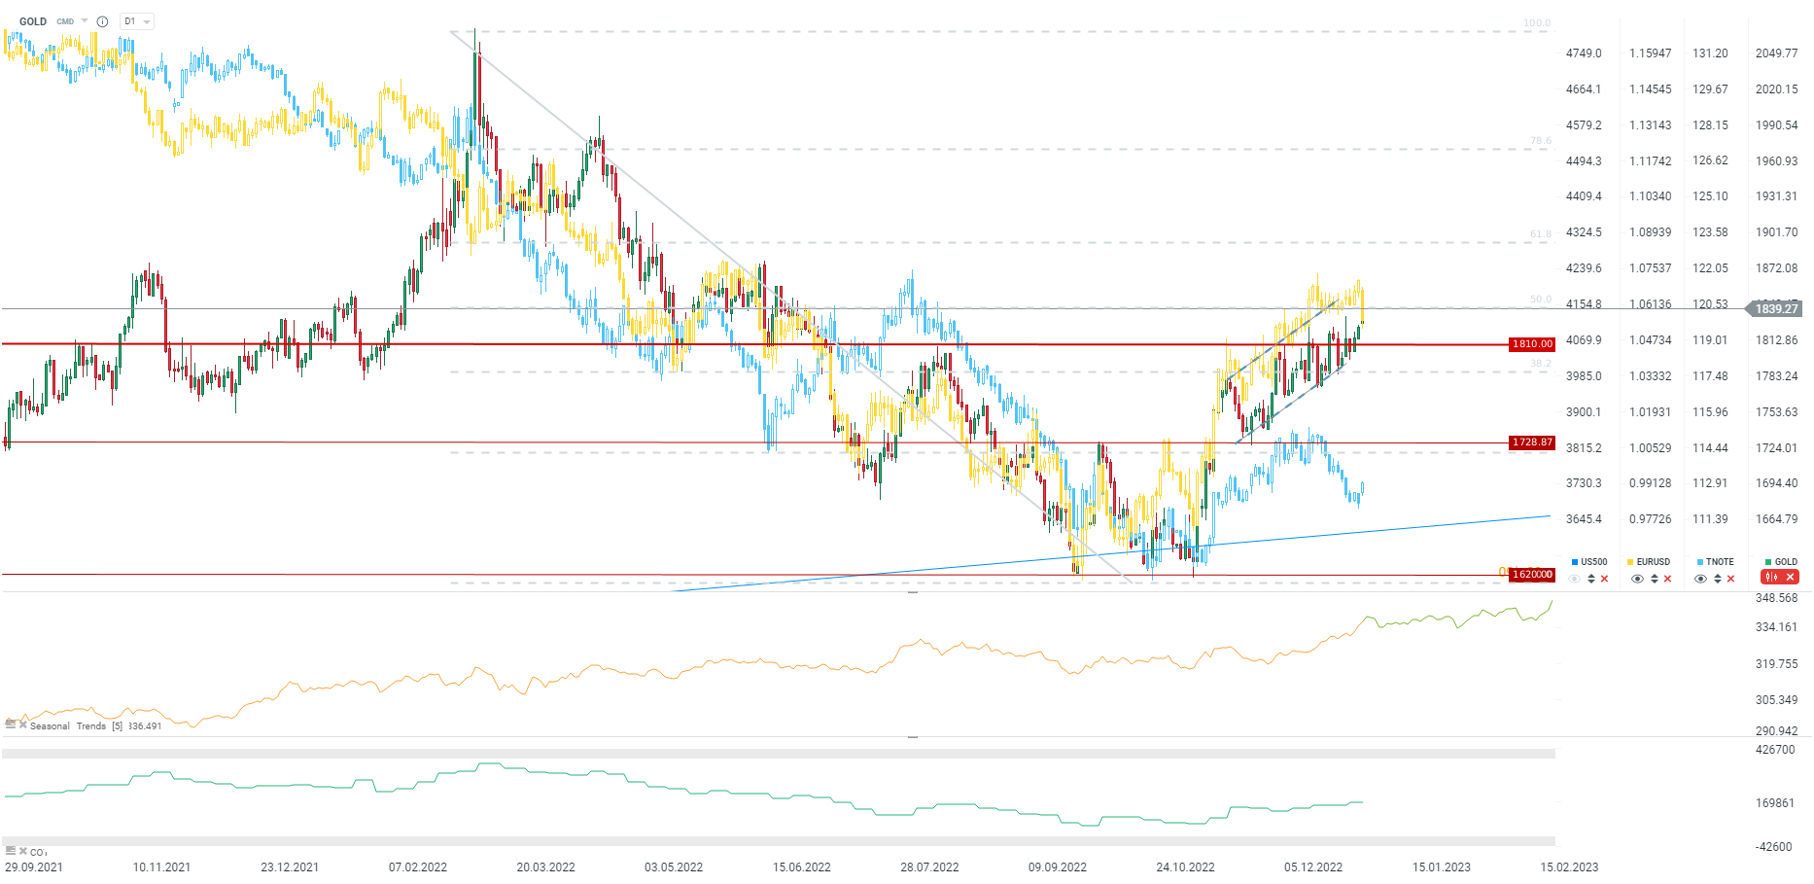This screenshot has height=884, width=1814.
Task: Click the GOLD symbol name at top left
Action: (x=33, y=21)
